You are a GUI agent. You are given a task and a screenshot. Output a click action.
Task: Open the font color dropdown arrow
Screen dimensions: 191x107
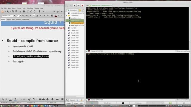tap(58, 15)
